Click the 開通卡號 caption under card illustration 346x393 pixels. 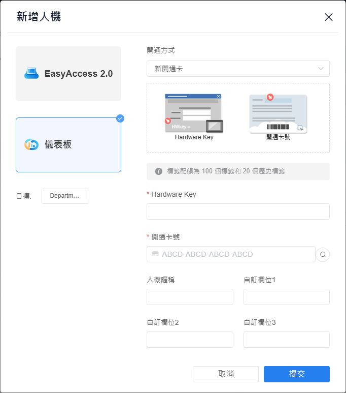pyautogui.click(x=278, y=137)
